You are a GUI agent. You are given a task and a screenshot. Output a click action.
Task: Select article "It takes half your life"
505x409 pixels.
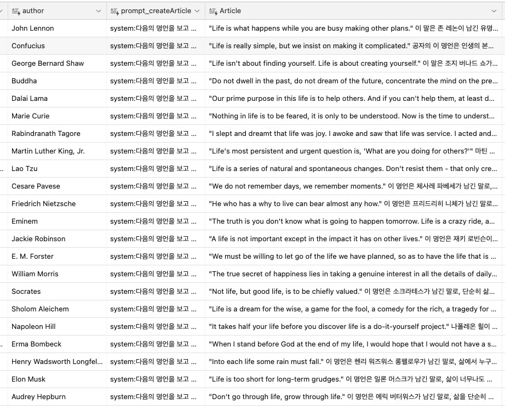(x=354, y=327)
